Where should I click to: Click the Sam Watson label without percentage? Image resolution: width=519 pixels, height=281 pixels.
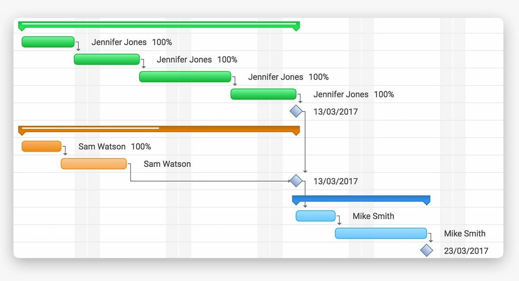(167, 164)
